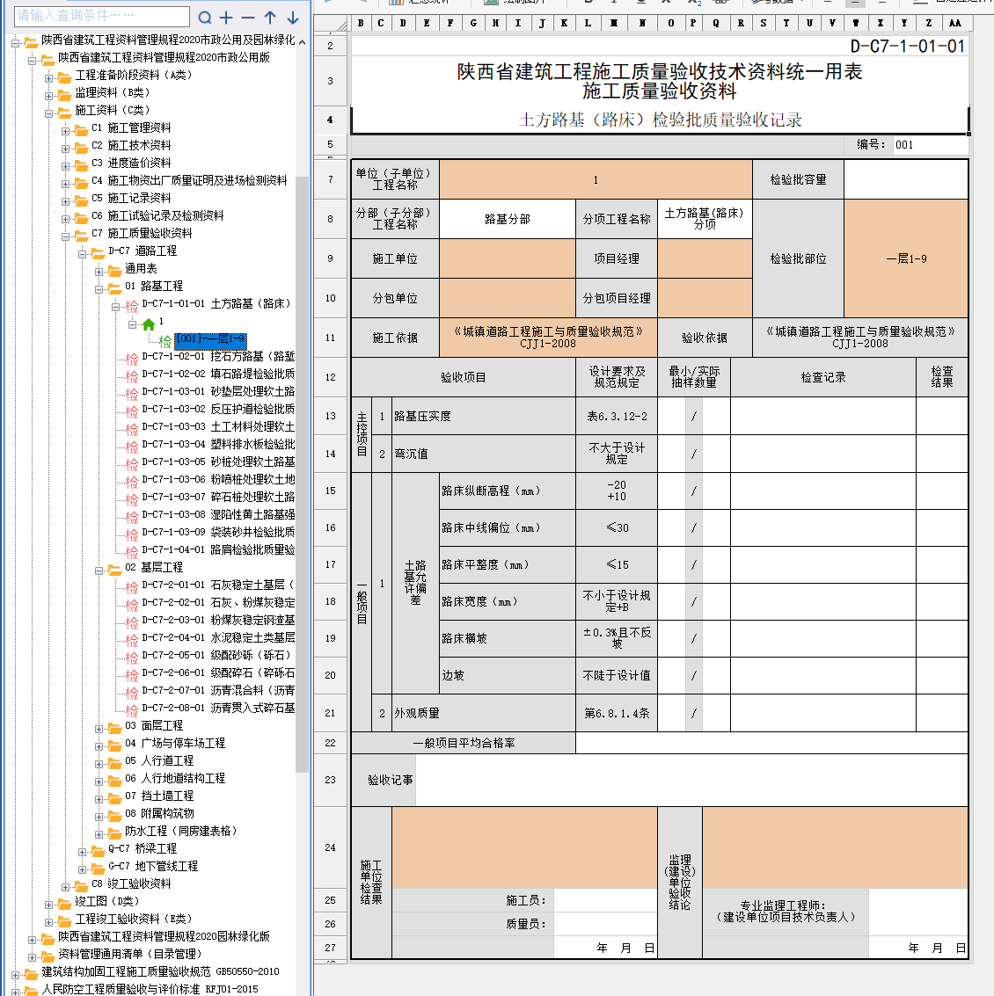
Task: Click 检 icon of D-C7-1-02-01 row
Action: tap(132, 358)
